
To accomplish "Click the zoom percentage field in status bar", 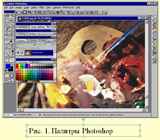I will [8, 115].
